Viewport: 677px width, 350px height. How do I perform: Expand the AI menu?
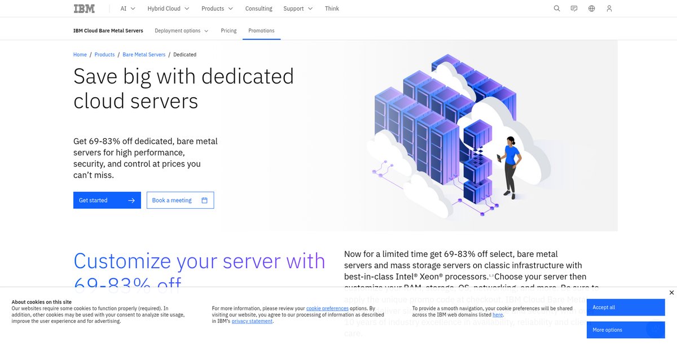[128, 8]
